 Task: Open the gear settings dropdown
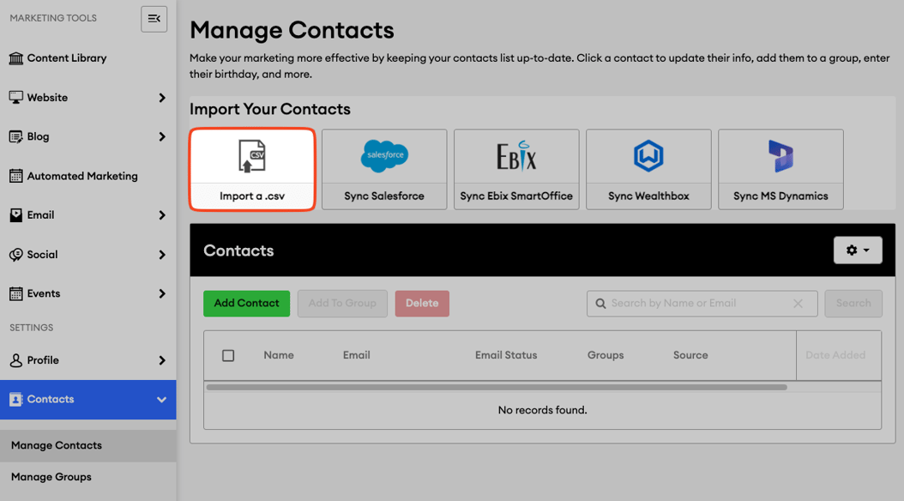coord(858,250)
